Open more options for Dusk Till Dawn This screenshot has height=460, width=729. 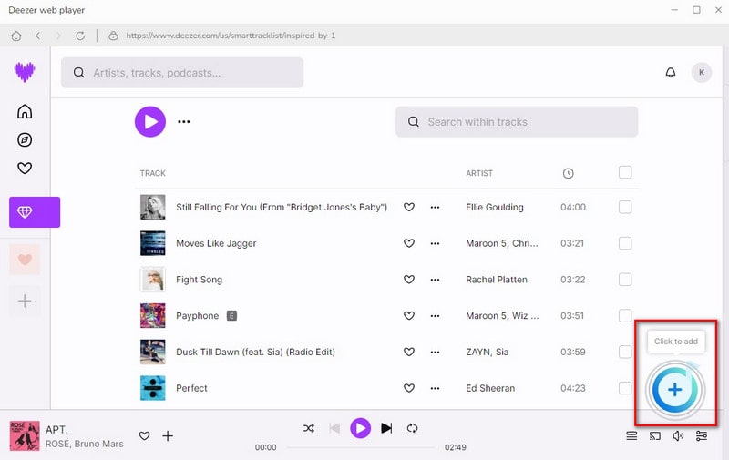click(435, 353)
